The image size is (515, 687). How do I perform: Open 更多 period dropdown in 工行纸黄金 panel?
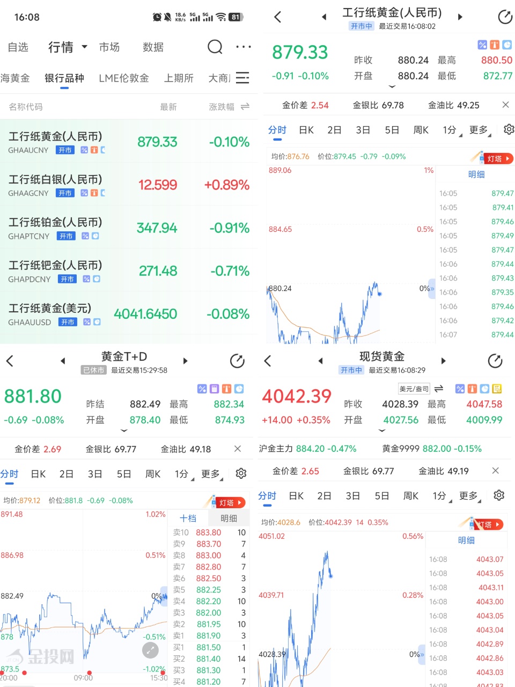[480, 130]
